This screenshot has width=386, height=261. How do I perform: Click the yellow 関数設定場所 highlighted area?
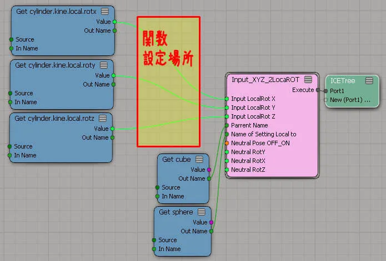[168, 82]
